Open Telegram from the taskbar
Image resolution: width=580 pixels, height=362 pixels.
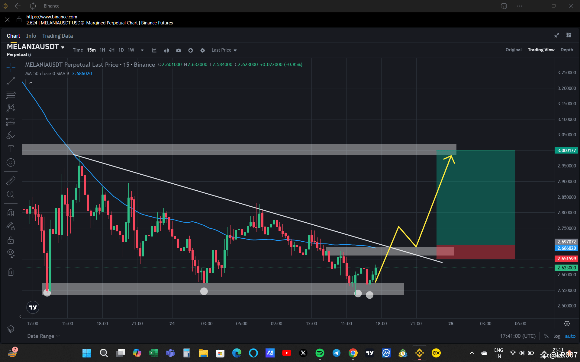point(336,353)
